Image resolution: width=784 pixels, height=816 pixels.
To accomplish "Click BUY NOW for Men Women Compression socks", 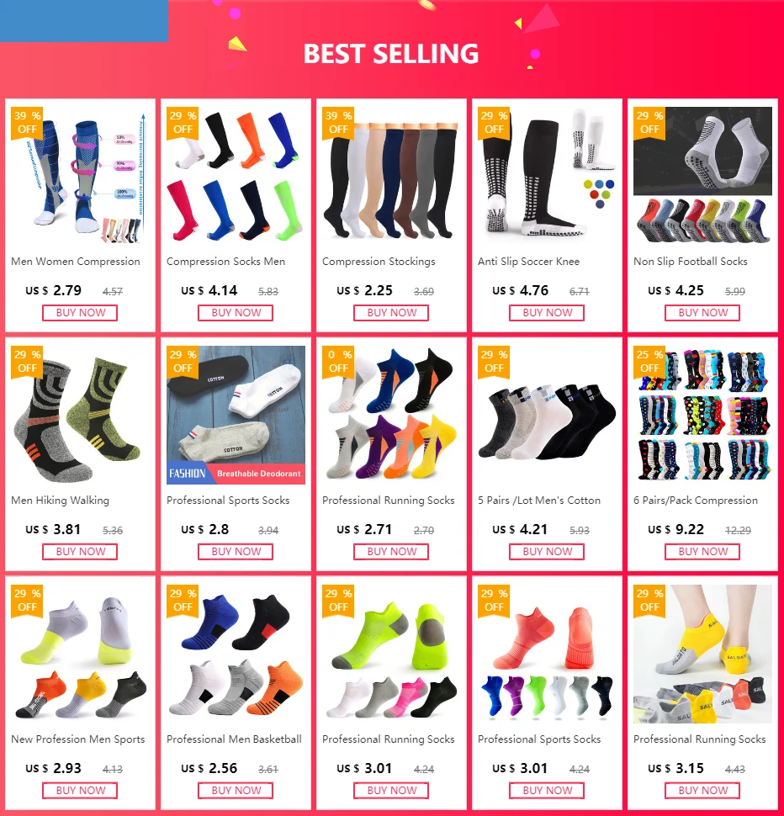I will [80, 313].
